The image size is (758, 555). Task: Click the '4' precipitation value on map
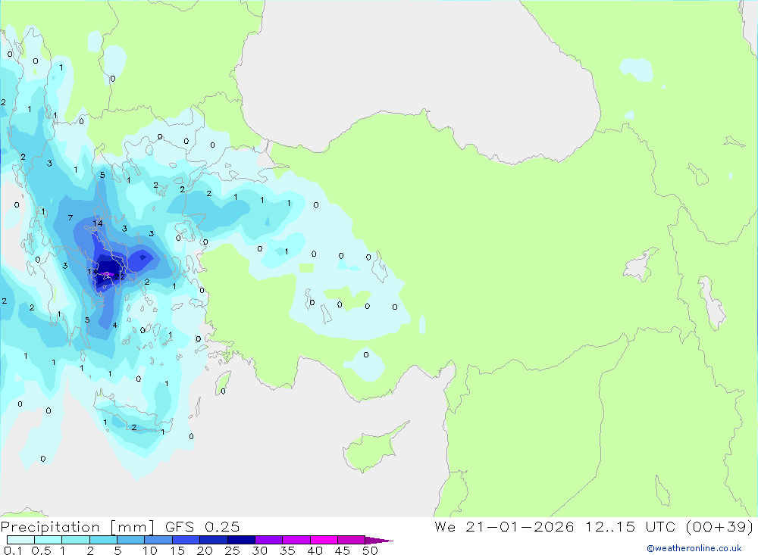(115, 325)
